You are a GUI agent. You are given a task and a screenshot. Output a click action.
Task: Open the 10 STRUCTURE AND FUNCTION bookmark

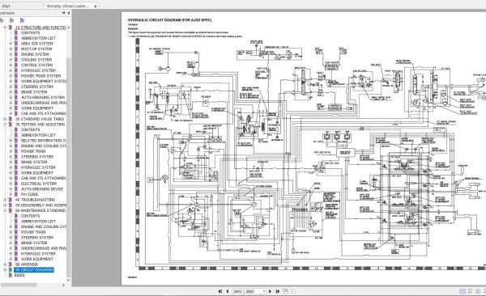(x=40, y=27)
